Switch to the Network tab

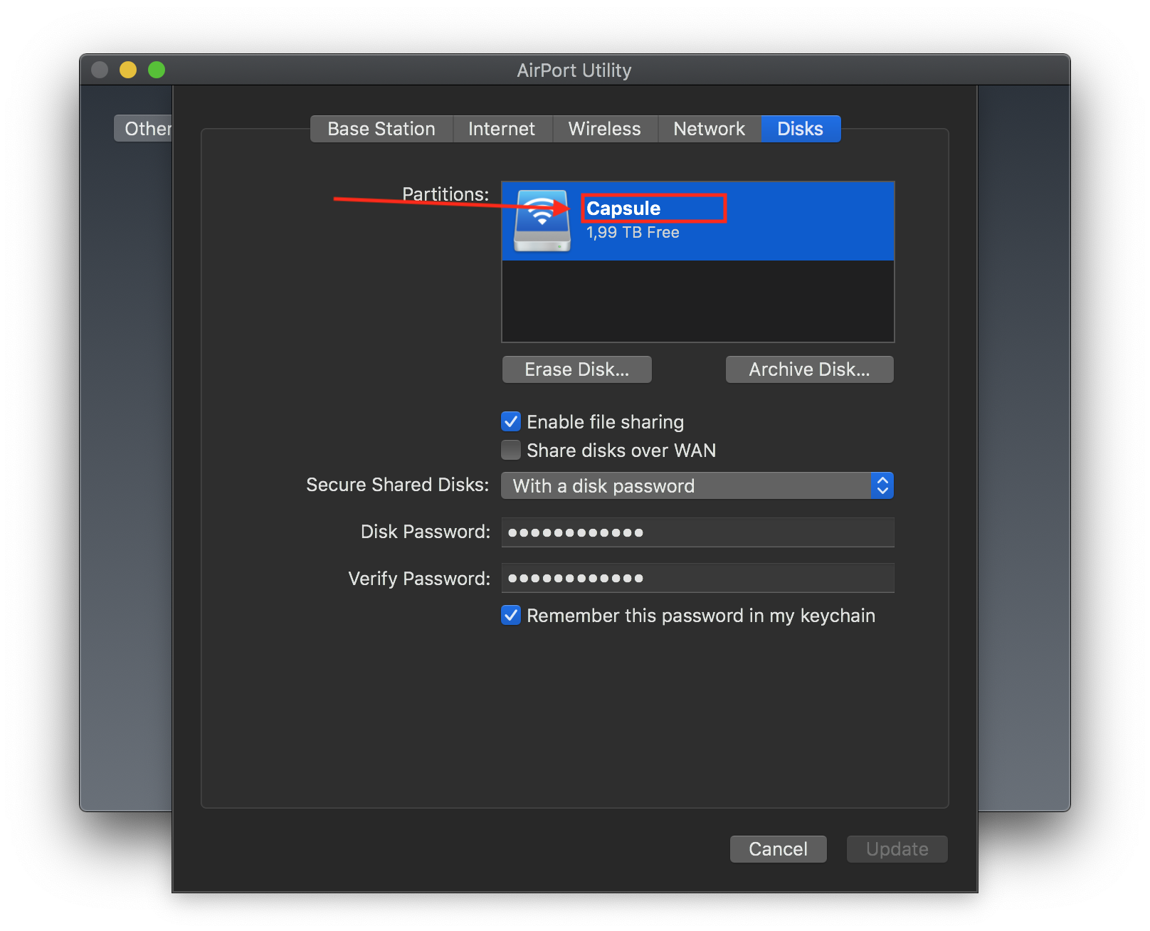click(709, 129)
